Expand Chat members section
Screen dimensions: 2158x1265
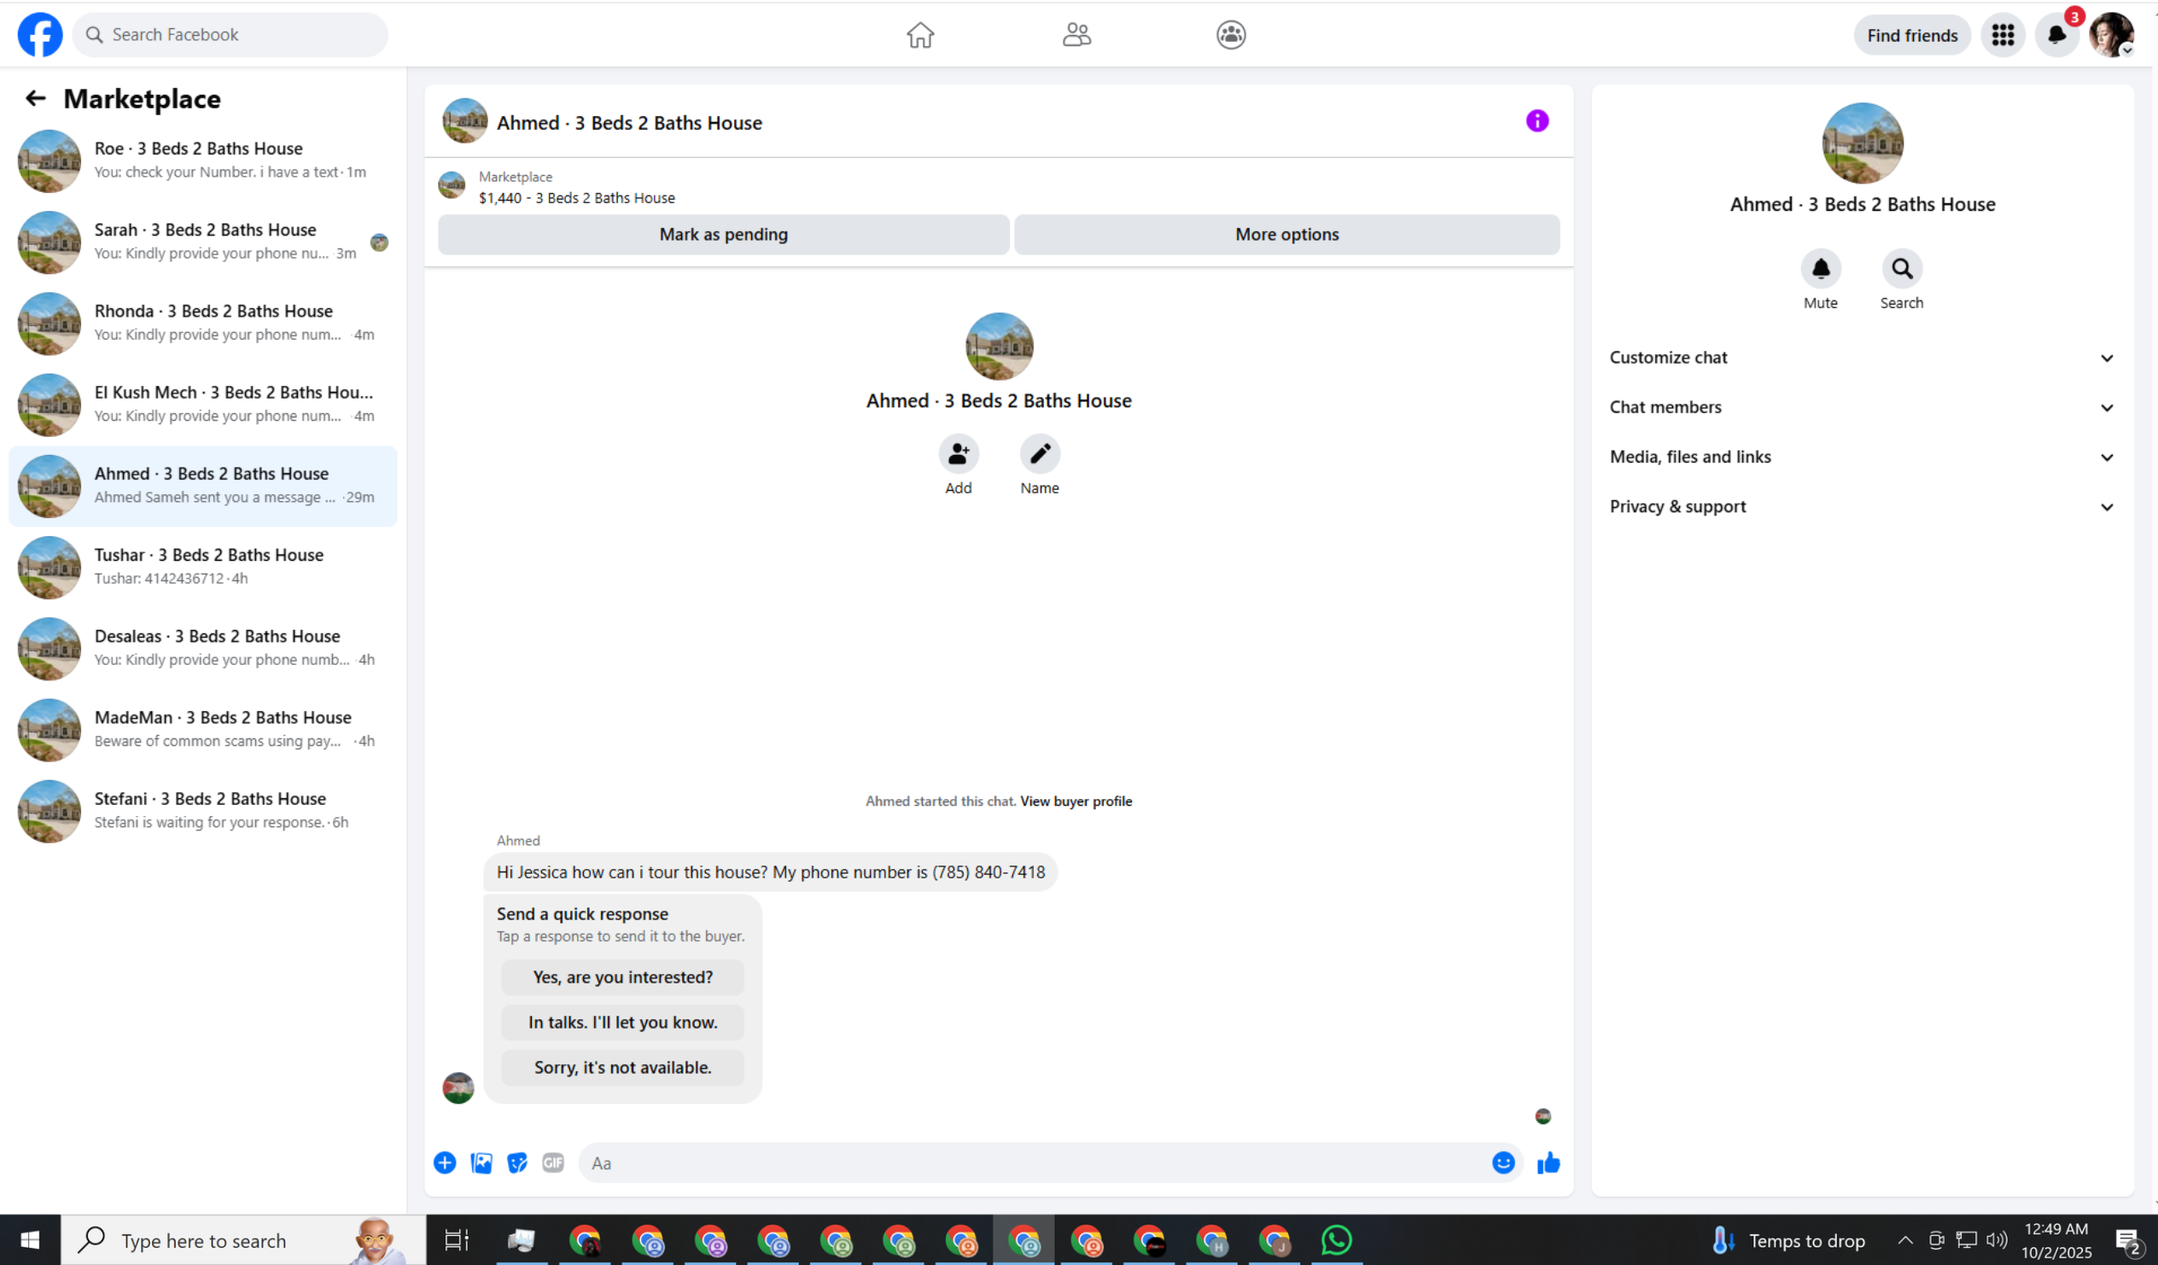[1862, 407]
